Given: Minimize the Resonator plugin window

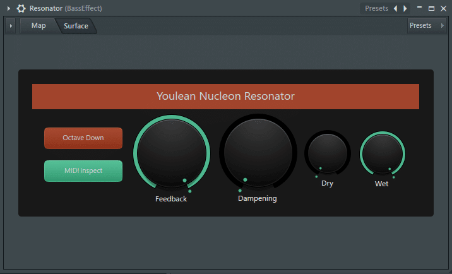Looking at the screenshot, I should point(419,8).
